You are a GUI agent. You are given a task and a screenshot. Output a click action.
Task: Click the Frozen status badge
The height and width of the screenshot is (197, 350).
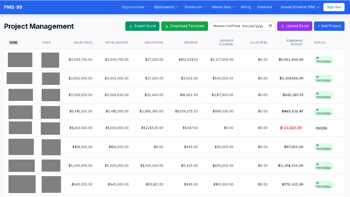click(322, 128)
